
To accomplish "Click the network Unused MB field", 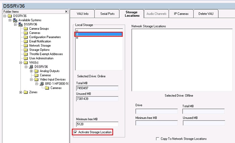I will (204, 123).
